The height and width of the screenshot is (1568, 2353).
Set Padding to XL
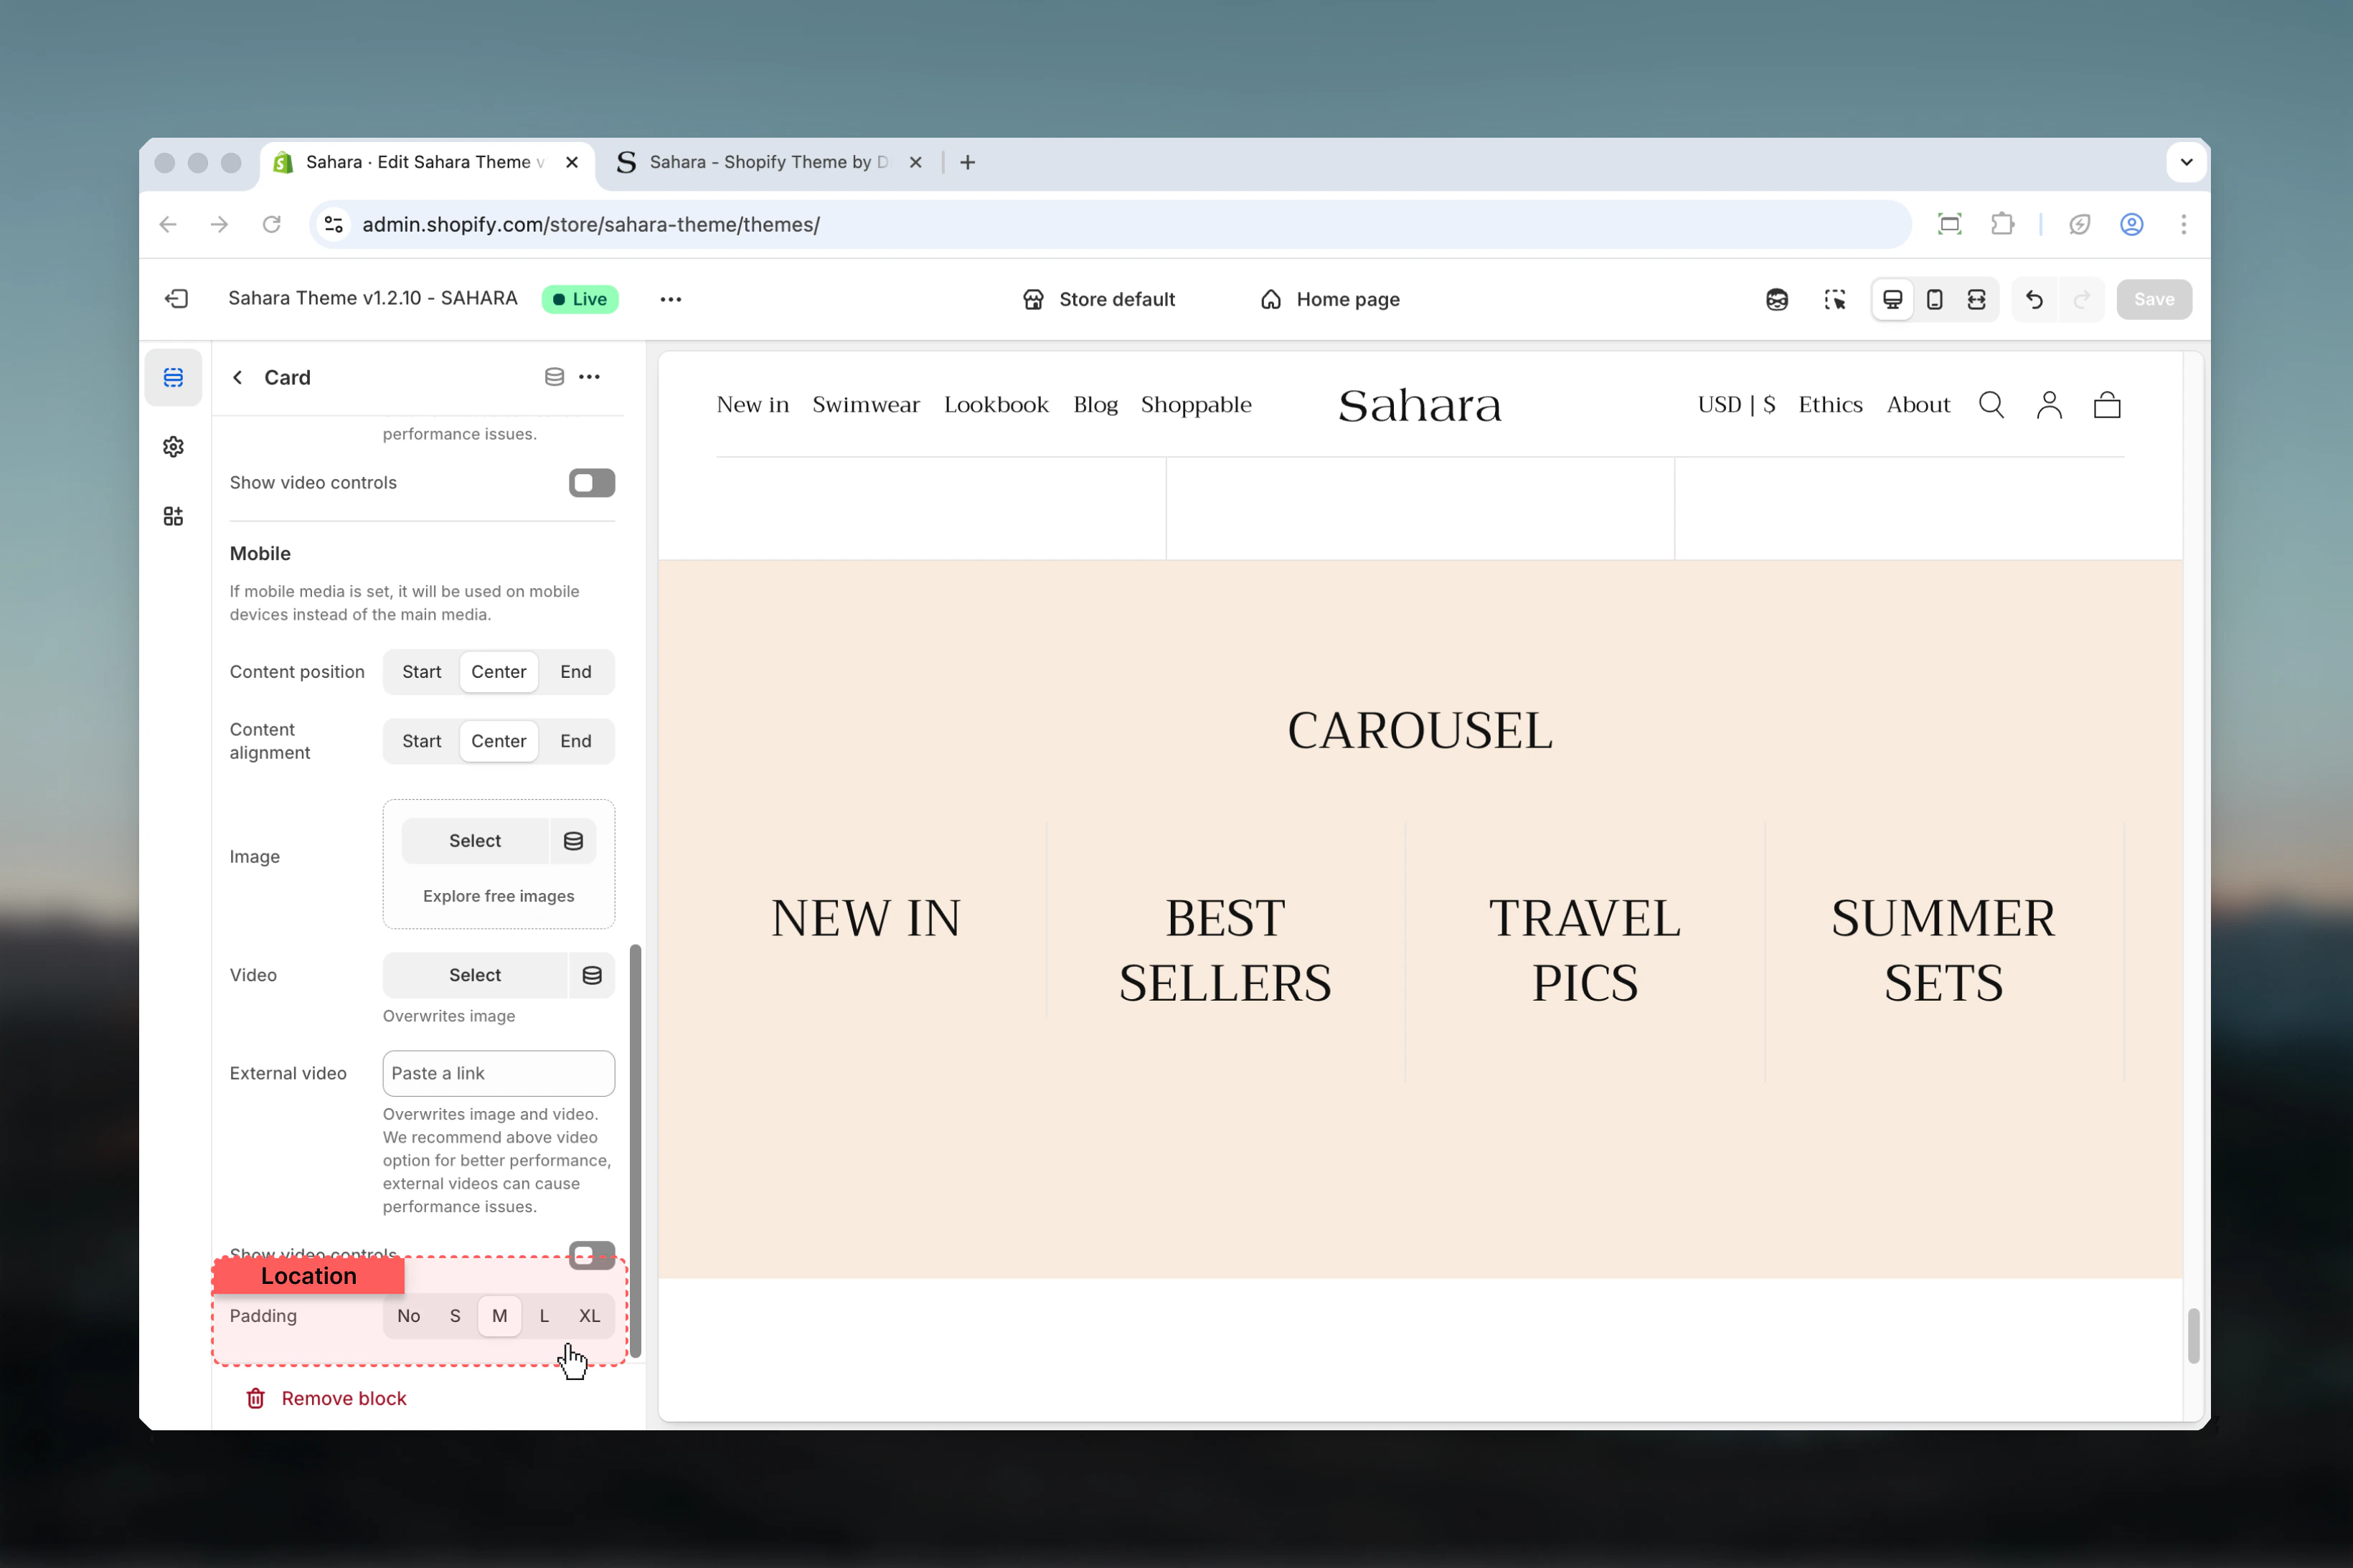point(590,1316)
